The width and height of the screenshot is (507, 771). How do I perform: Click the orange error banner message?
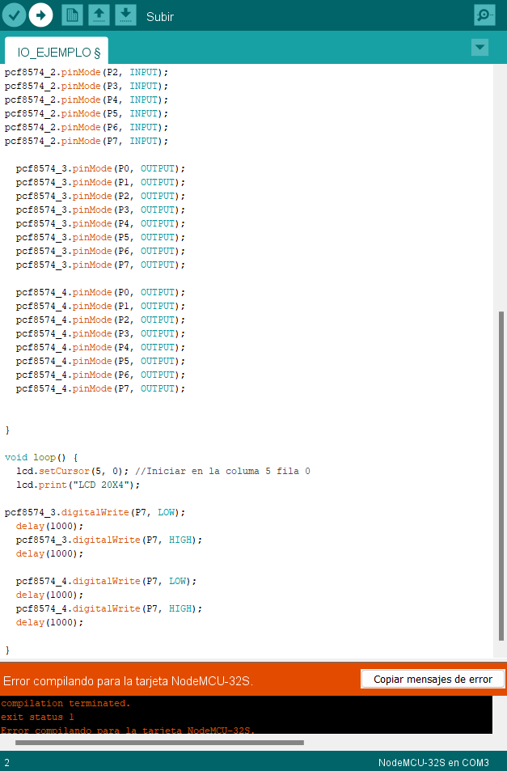coord(128,680)
